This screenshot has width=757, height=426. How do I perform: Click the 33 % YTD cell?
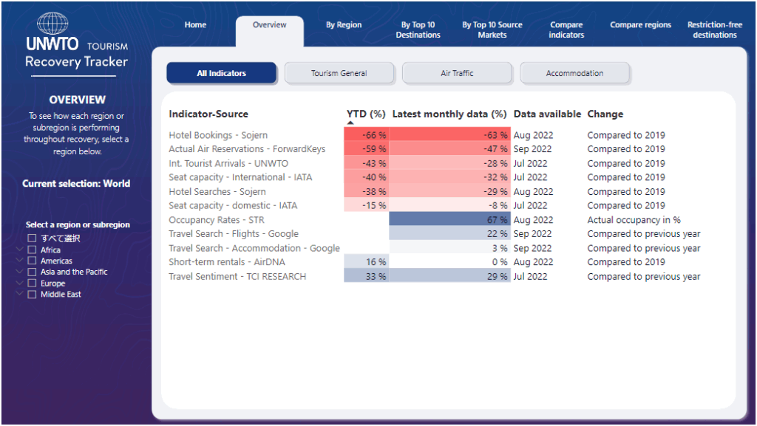pos(367,276)
